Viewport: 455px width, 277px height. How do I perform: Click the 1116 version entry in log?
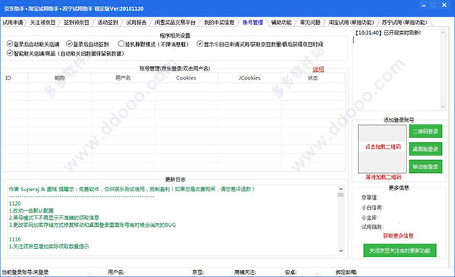point(15,239)
